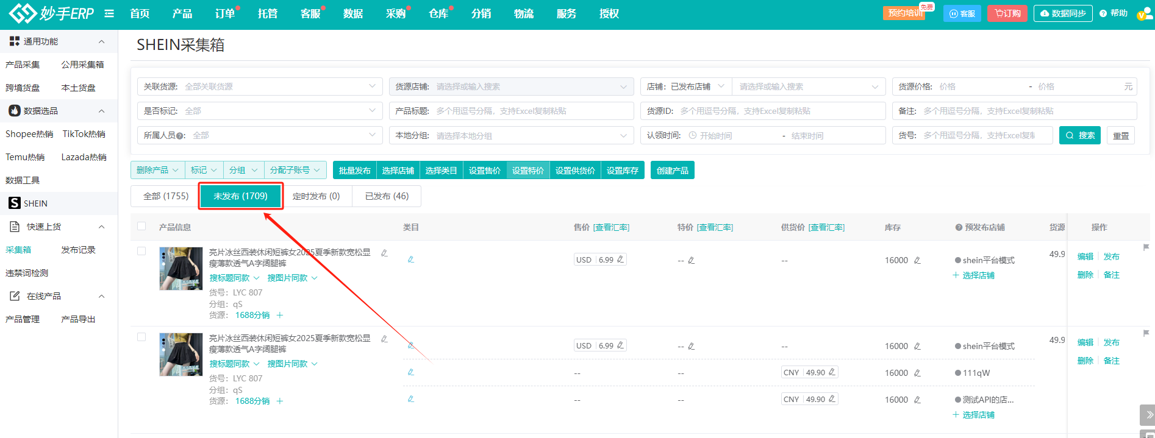This screenshot has height=438, width=1155.
Task: Edit category icon for first product row
Action: [x=411, y=260]
